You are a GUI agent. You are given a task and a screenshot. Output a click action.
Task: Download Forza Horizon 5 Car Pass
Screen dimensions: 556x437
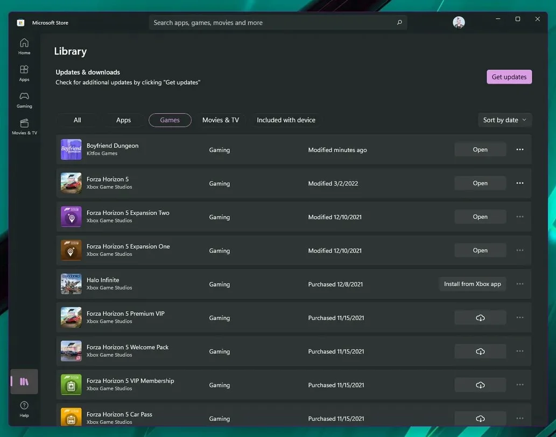[480, 419]
